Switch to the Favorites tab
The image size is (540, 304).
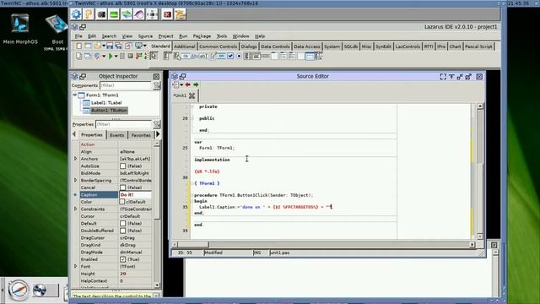pos(141,135)
